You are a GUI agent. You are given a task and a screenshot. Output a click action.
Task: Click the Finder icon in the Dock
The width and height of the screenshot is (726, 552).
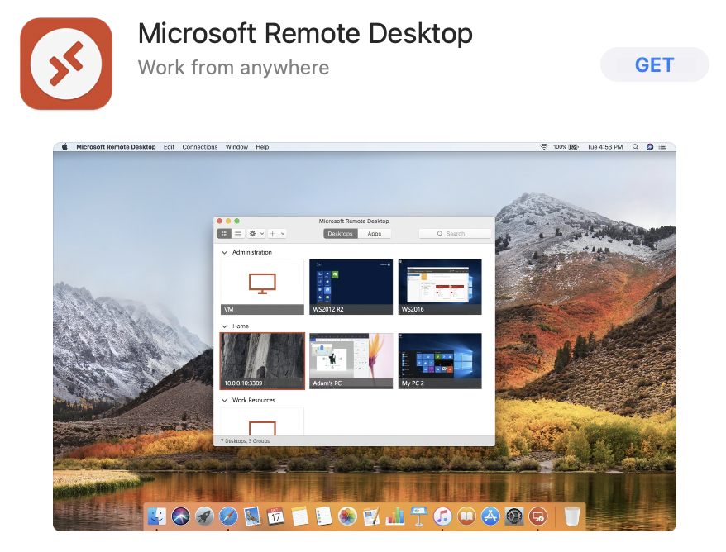(x=157, y=516)
